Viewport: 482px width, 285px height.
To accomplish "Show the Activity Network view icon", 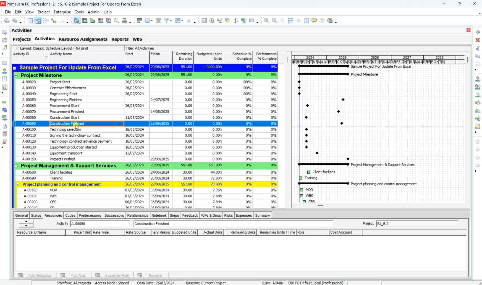I will [46, 21].
